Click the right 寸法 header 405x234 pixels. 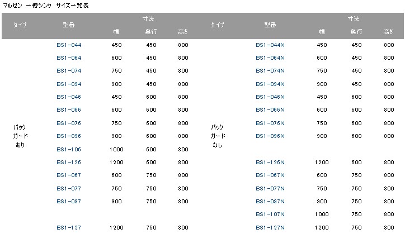[354, 19]
